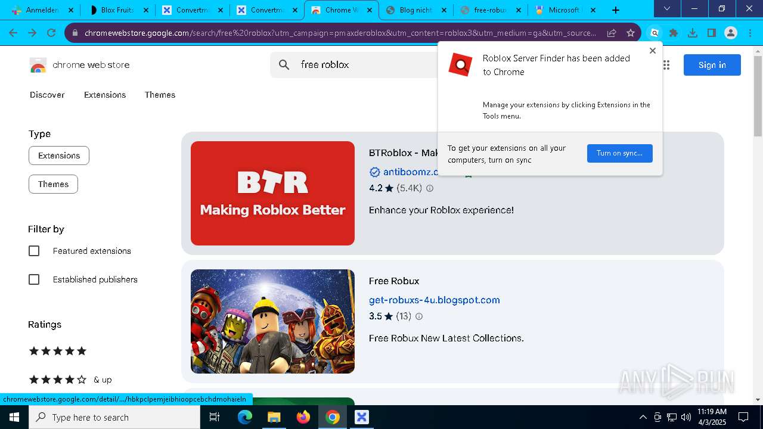Screen dimensions: 763x429
Task: Open the Google apps grid
Action: (666, 65)
